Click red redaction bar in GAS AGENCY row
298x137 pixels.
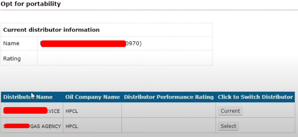pos(17,126)
